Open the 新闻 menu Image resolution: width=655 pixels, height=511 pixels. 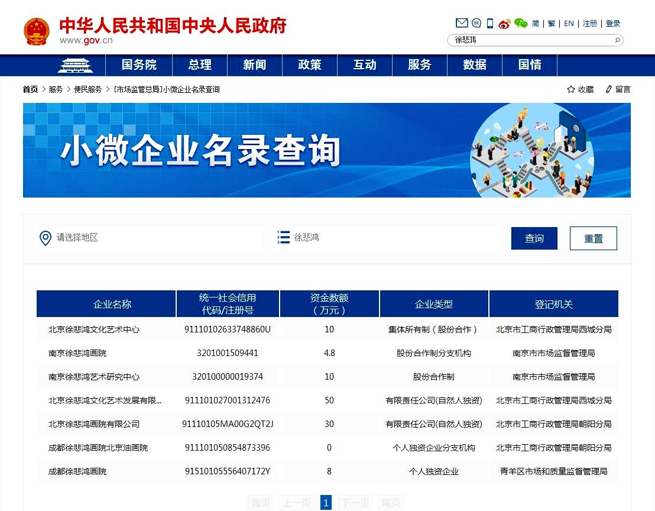click(255, 65)
